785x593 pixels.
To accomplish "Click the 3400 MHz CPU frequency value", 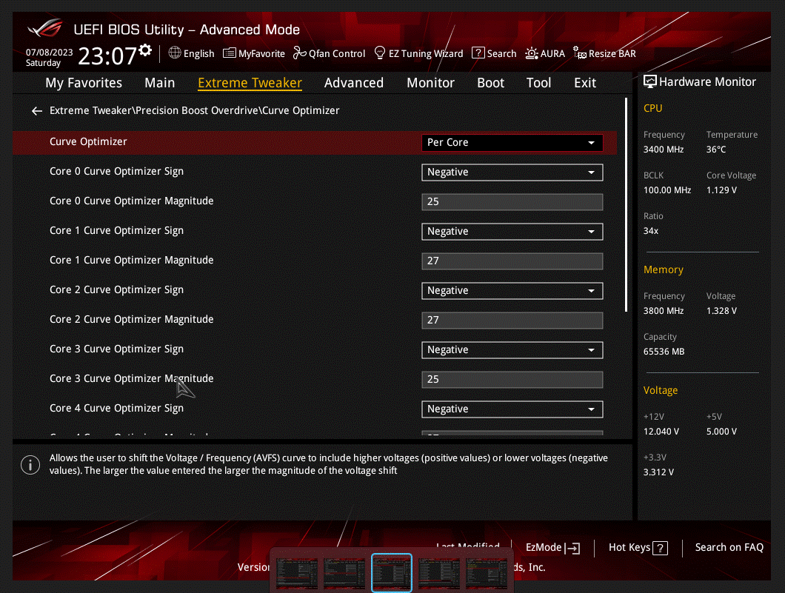I will (664, 150).
